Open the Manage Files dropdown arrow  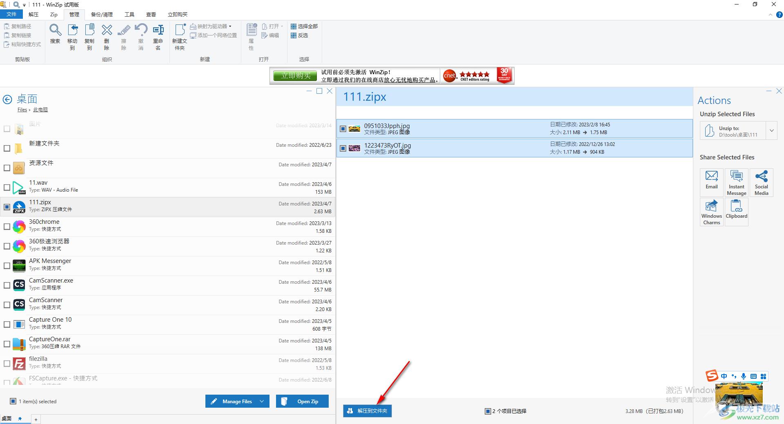click(x=262, y=402)
